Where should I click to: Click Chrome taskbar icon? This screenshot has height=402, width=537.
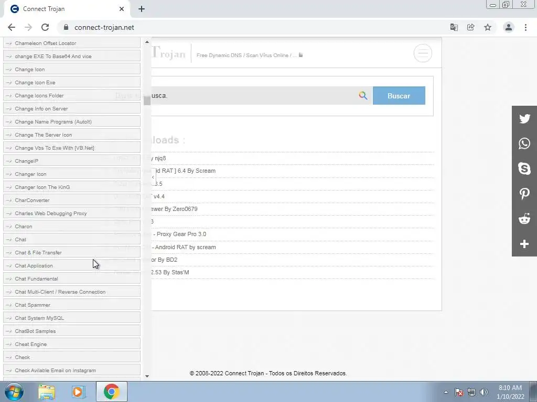coord(111,392)
